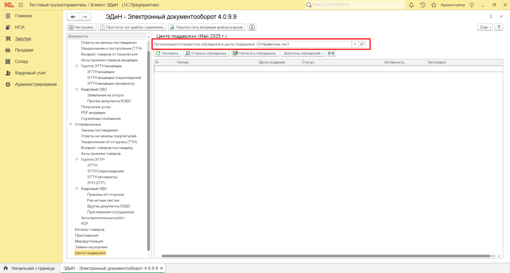Click the home icon on Начальная страница
Image resolution: width=510 pixels, height=273 pixels.
[6, 268]
